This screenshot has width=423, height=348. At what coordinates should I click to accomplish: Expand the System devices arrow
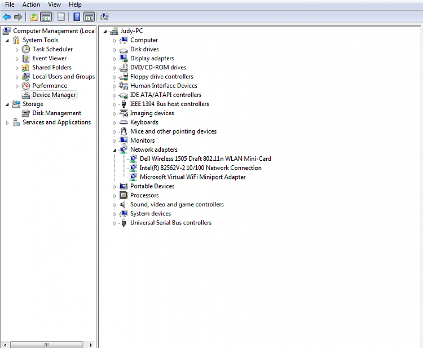point(114,214)
